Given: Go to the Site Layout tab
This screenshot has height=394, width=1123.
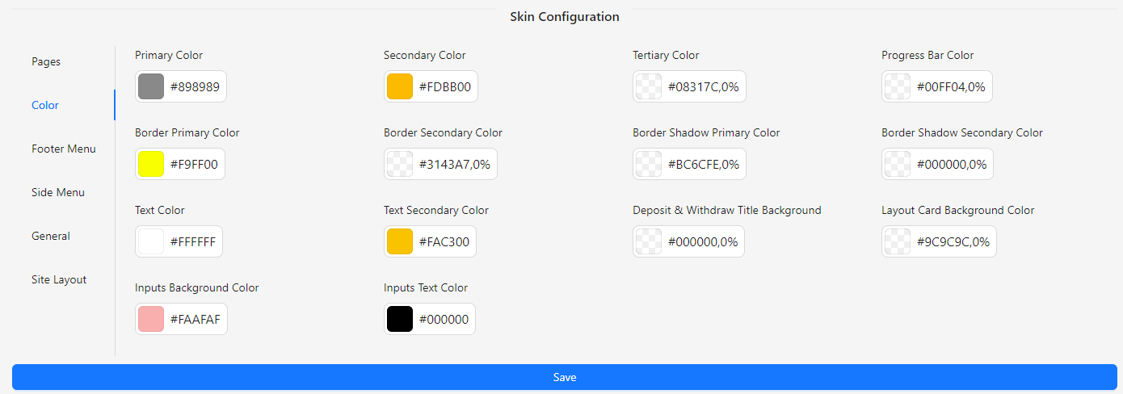Looking at the screenshot, I should pyautogui.click(x=59, y=280).
